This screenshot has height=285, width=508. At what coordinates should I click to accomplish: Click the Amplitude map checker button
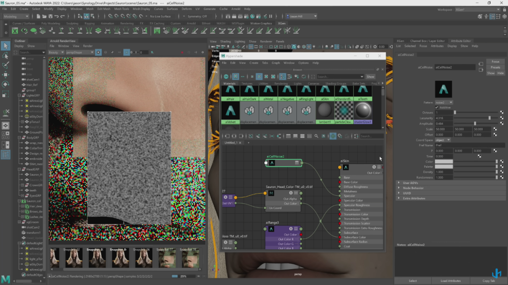(501, 123)
